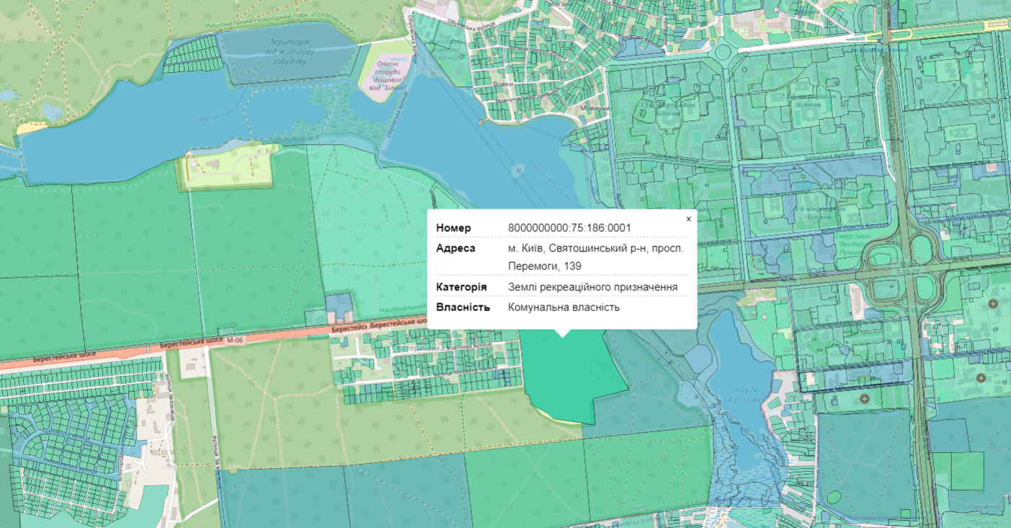The height and width of the screenshot is (528, 1011).
Task: Select cadastral number 8000000000:75:186:0001 in popup
Action: coord(569,228)
